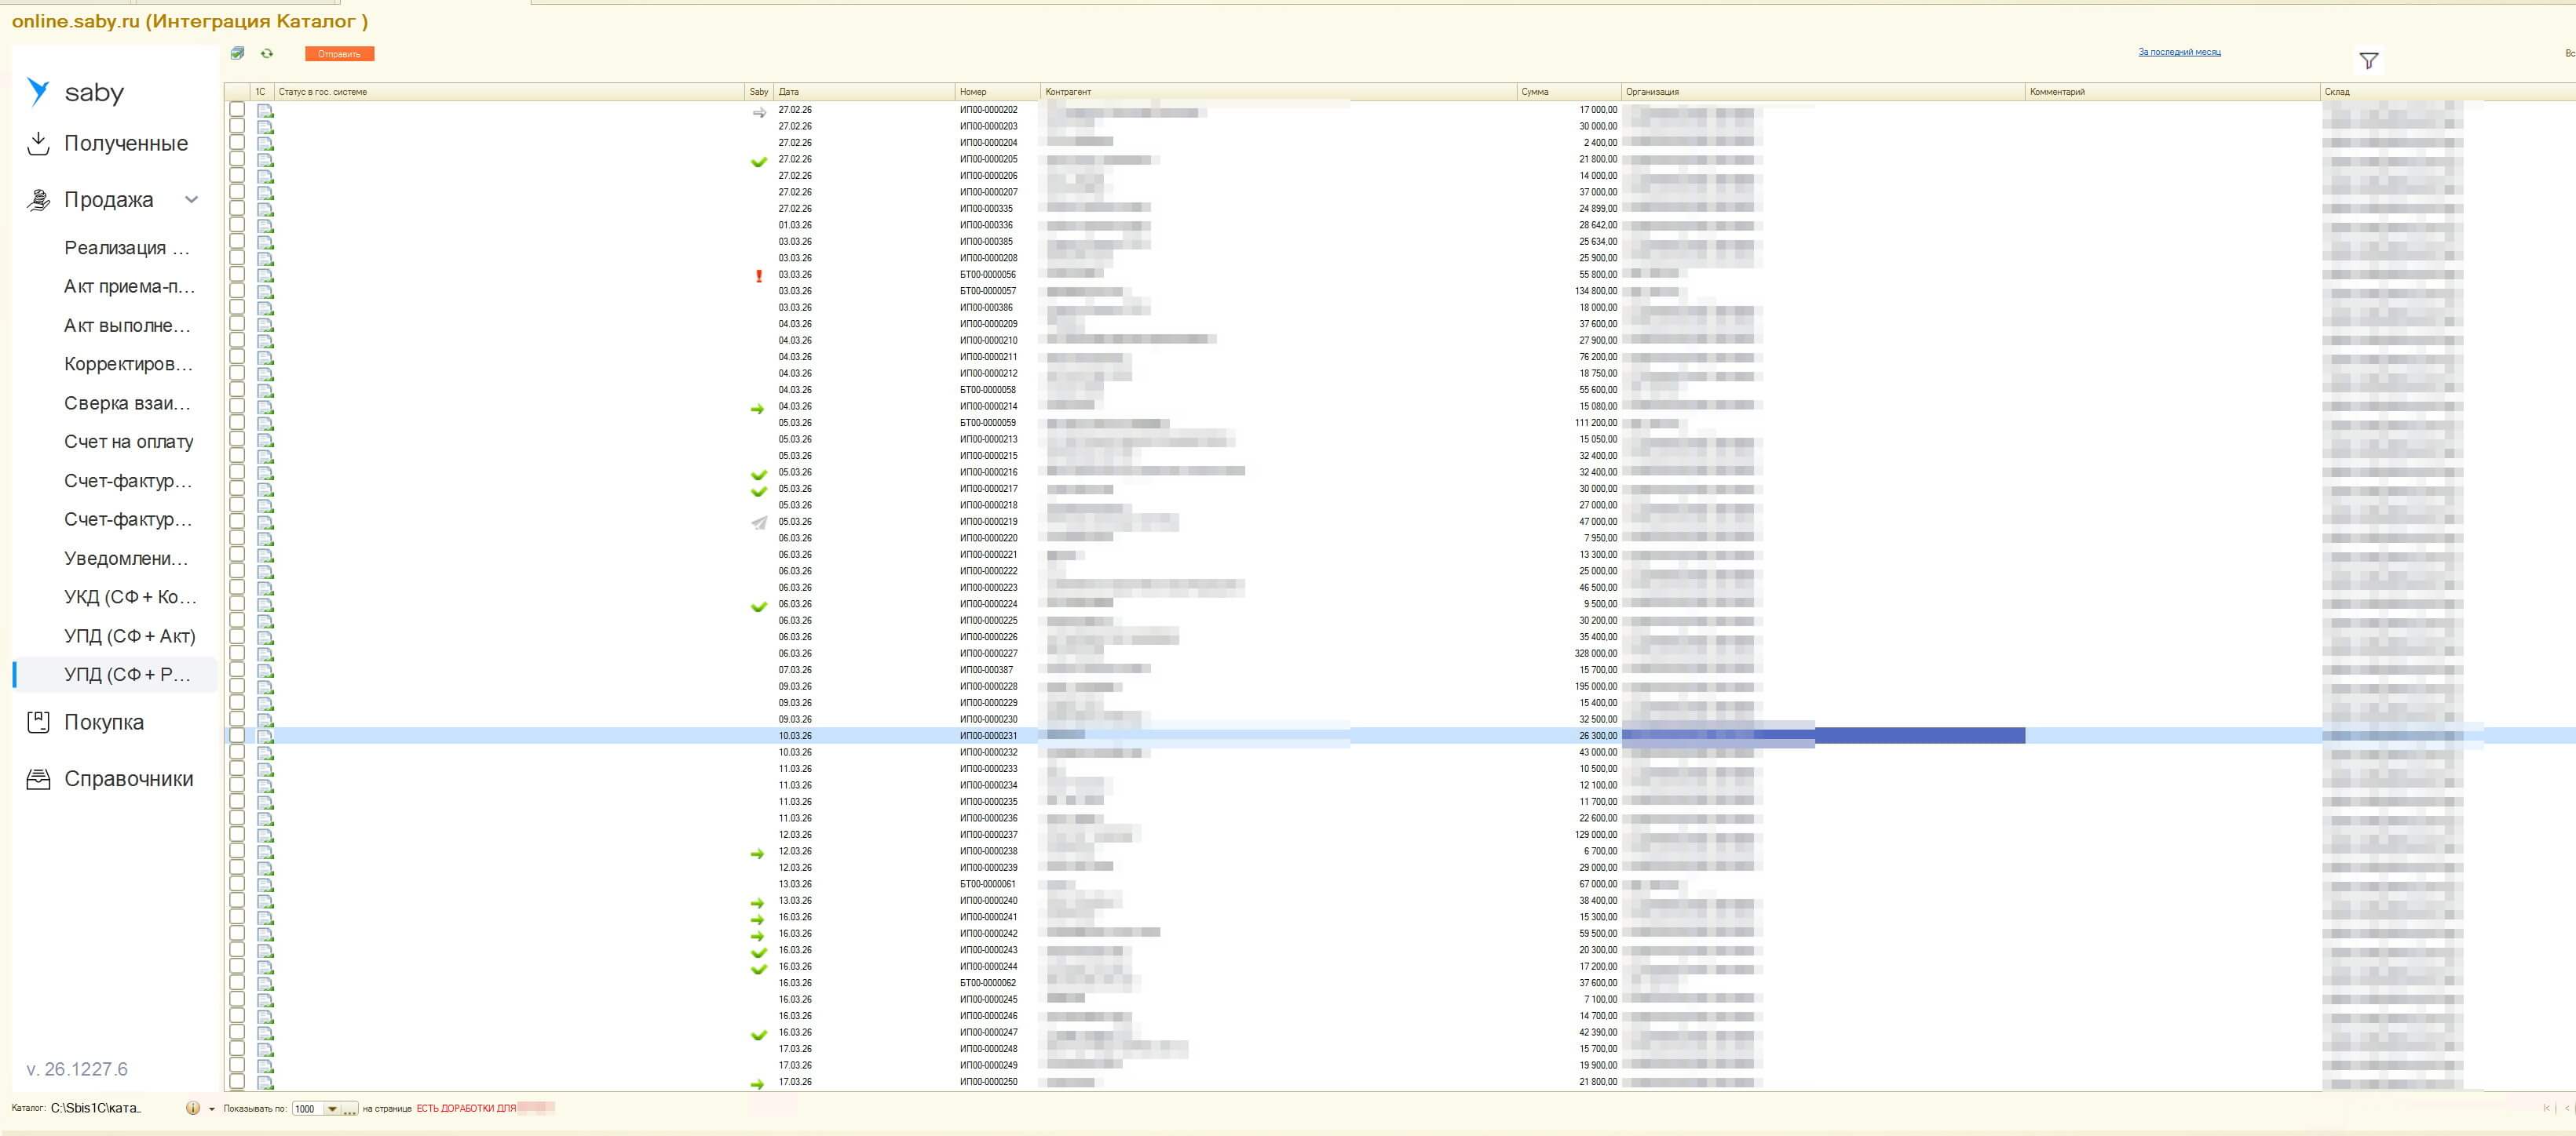2576x1136 pixels.
Task: Open the funnel filter icon
Action: coord(2368,61)
